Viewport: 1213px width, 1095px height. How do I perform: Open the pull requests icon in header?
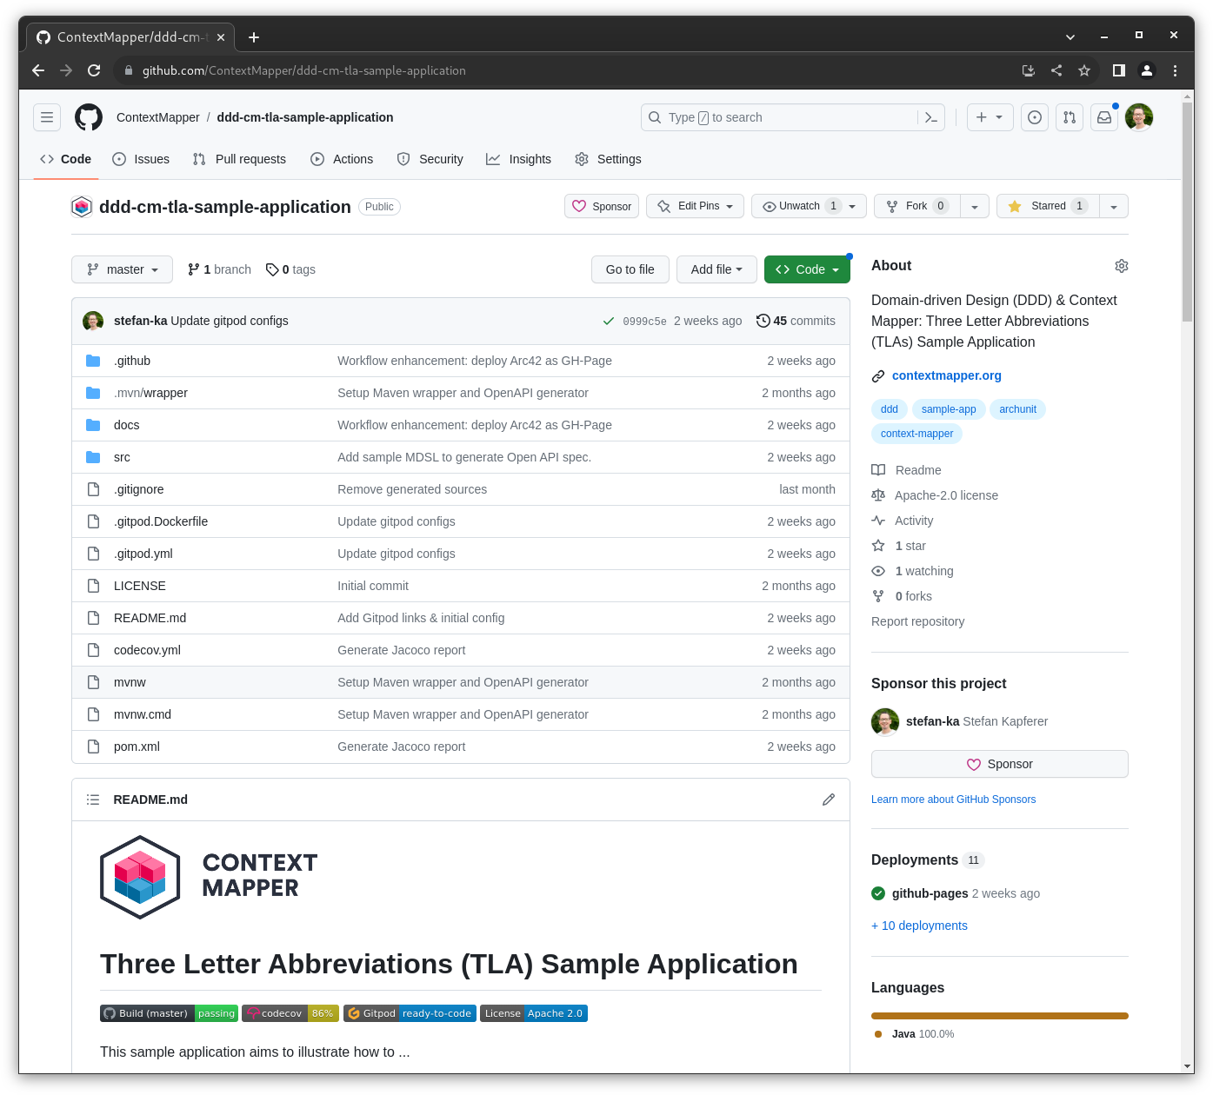tap(1070, 117)
